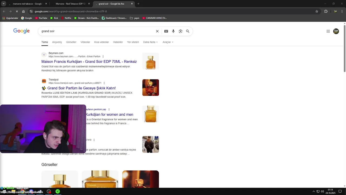Open Beymen result perfume thumbnail
This screenshot has width=346, height=195.
(x=151, y=61)
